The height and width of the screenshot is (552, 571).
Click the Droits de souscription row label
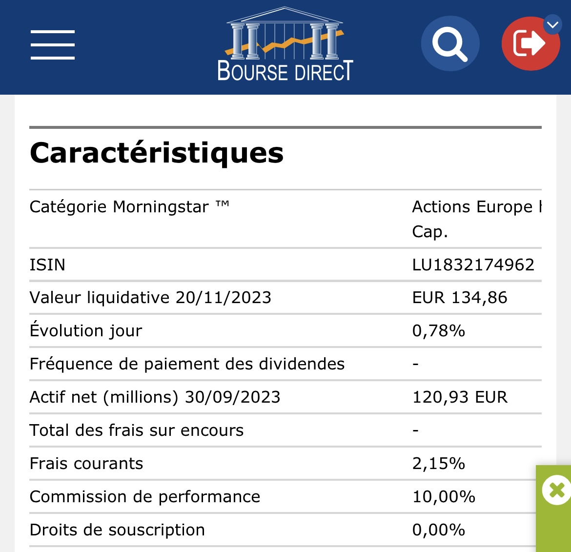pyautogui.click(x=117, y=530)
